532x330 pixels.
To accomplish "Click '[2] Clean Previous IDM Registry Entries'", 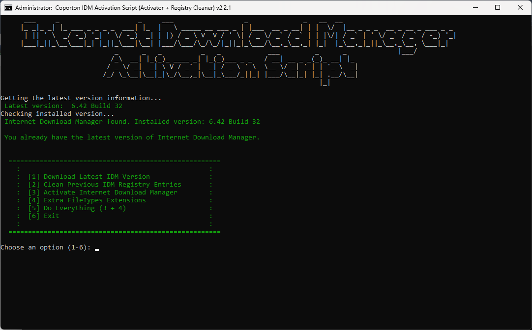I will [105, 184].
